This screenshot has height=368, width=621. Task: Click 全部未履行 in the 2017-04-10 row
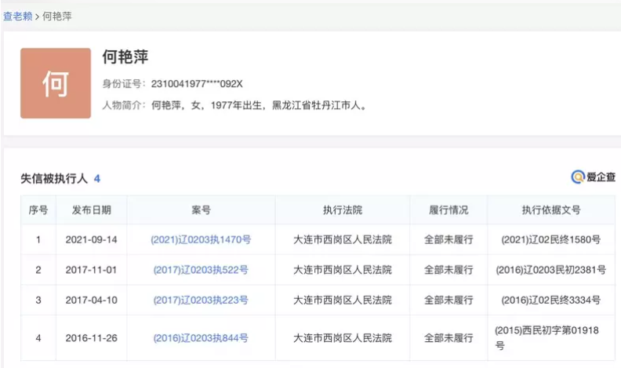pos(448,300)
